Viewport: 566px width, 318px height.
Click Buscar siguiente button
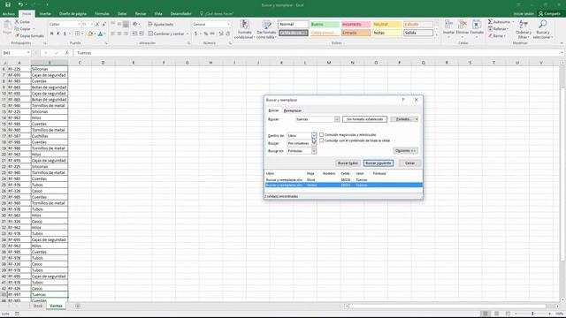click(379, 163)
